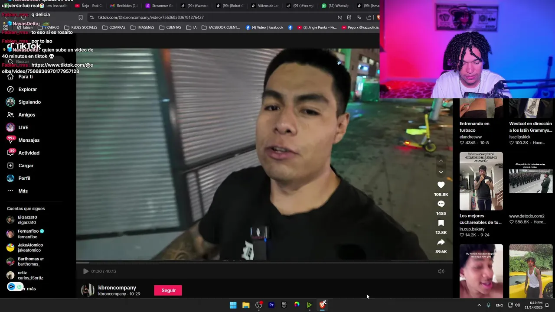
Task: Open Los mejores cuchareables video thumbnail
Action: (x=481, y=181)
